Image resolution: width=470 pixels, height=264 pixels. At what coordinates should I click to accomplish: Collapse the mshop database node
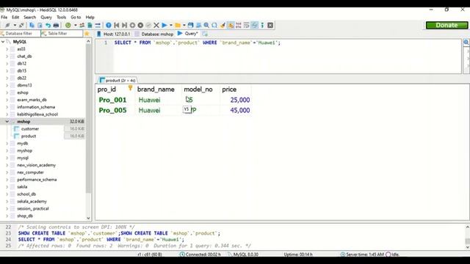click(x=7, y=122)
